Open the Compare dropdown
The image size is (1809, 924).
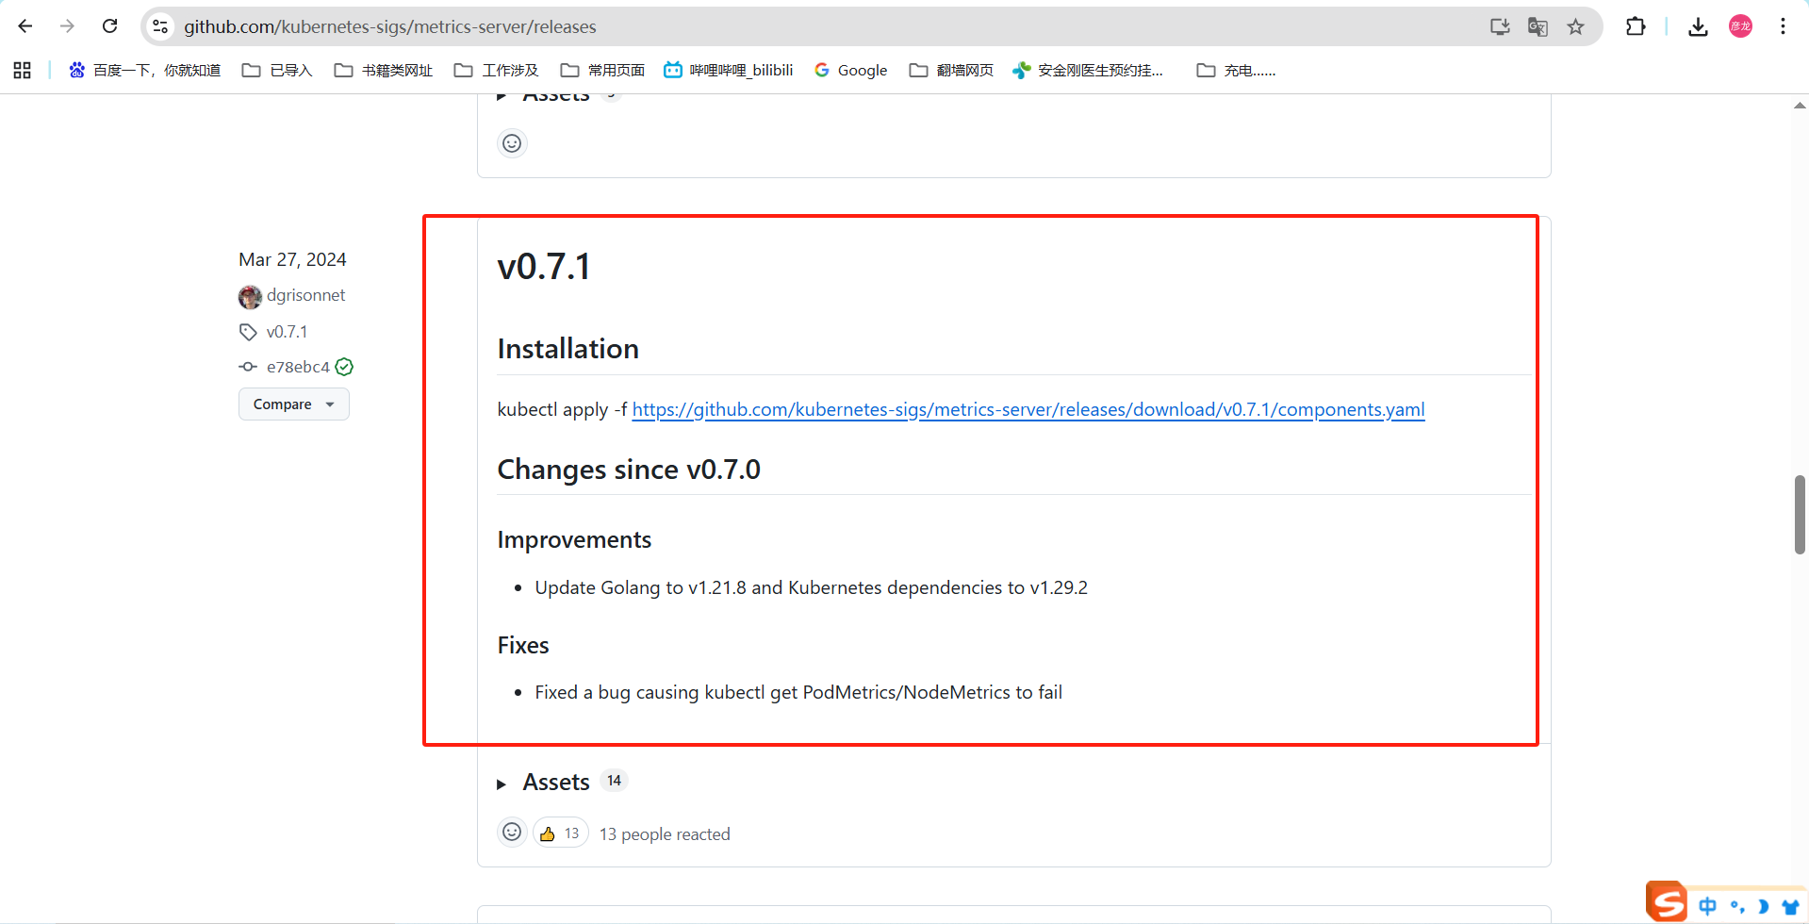[294, 404]
